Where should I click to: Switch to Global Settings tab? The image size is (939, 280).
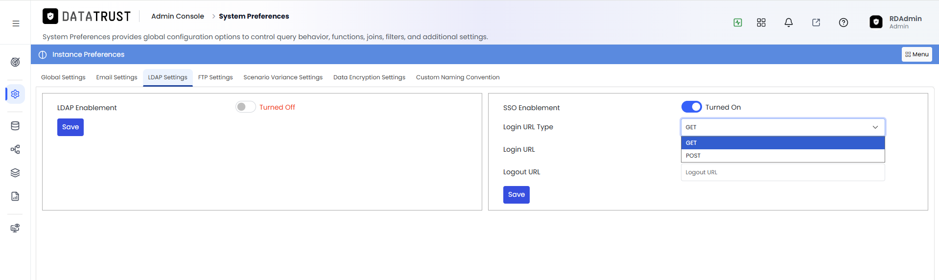click(x=63, y=77)
